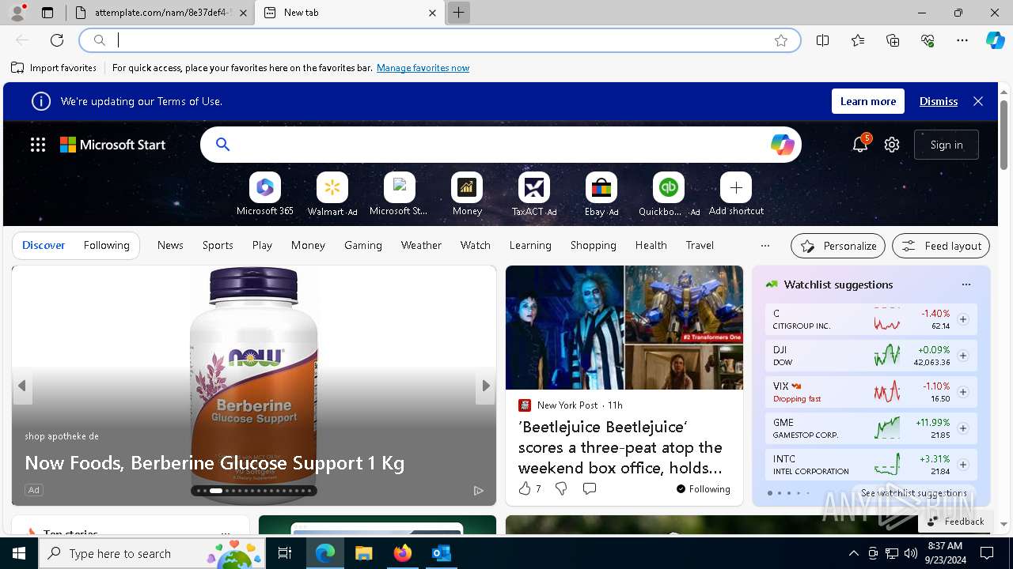
Task: Click the Learn more button
Action: pyautogui.click(x=868, y=101)
